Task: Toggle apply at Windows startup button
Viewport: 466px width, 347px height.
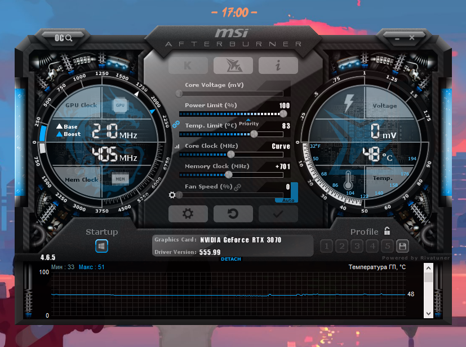Action: [x=101, y=246]
